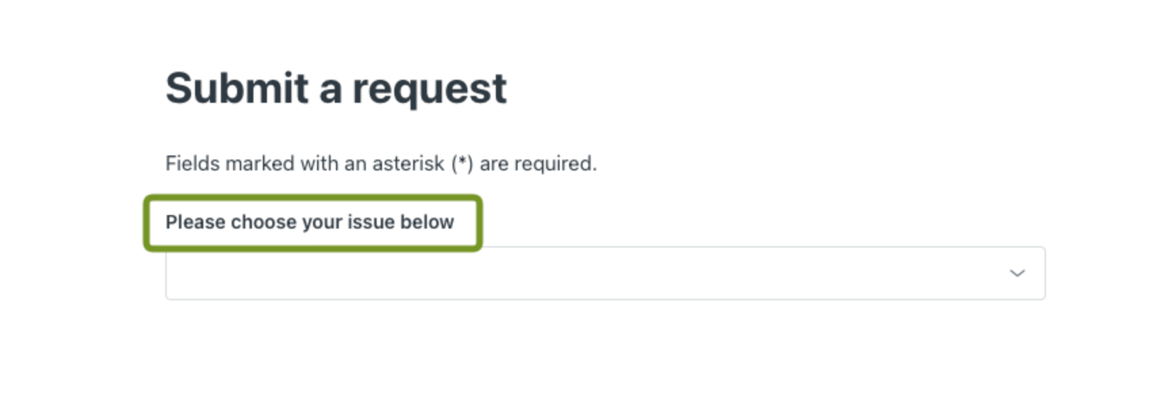Select the word 'Submit' in the page title
1172x399 pixels.
[237, 89]
